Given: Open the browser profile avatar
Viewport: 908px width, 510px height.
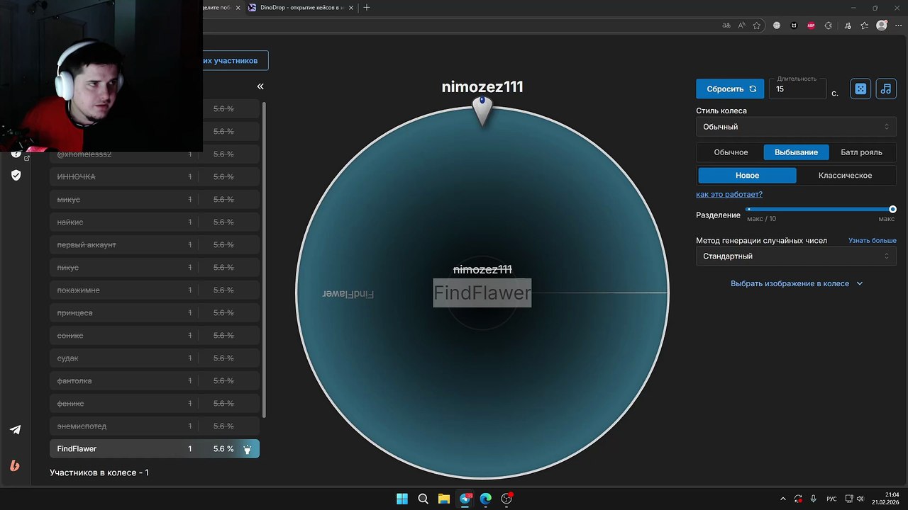Looking at the screenshot, I should pos(882,25).
